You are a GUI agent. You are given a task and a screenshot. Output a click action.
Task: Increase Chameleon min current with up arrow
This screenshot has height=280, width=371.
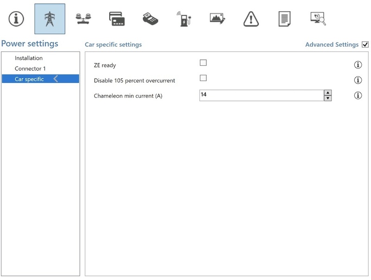click(x=328, y=93)
